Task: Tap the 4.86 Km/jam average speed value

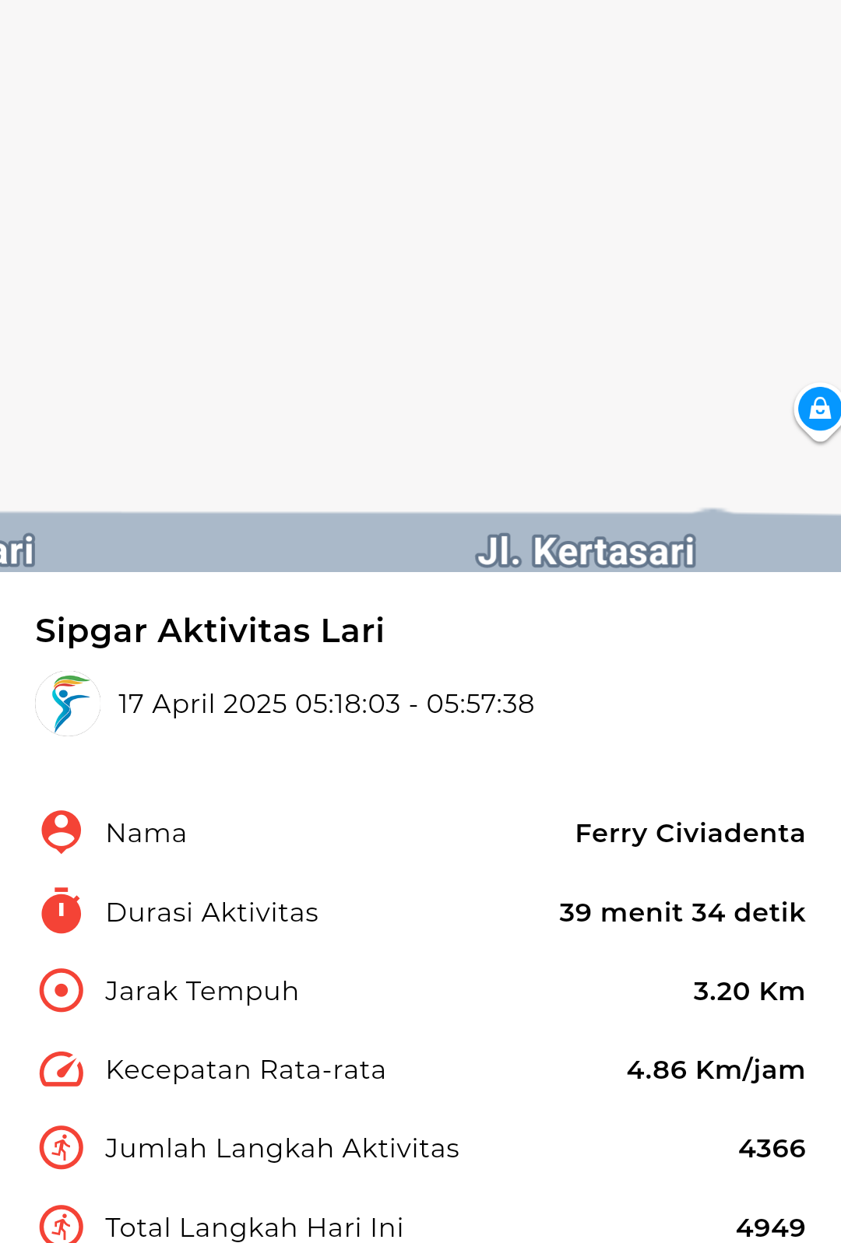Action: (x=716, y=1070)
